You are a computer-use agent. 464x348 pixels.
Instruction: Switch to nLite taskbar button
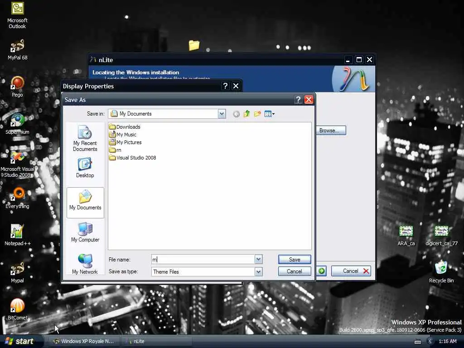[157, 341]
